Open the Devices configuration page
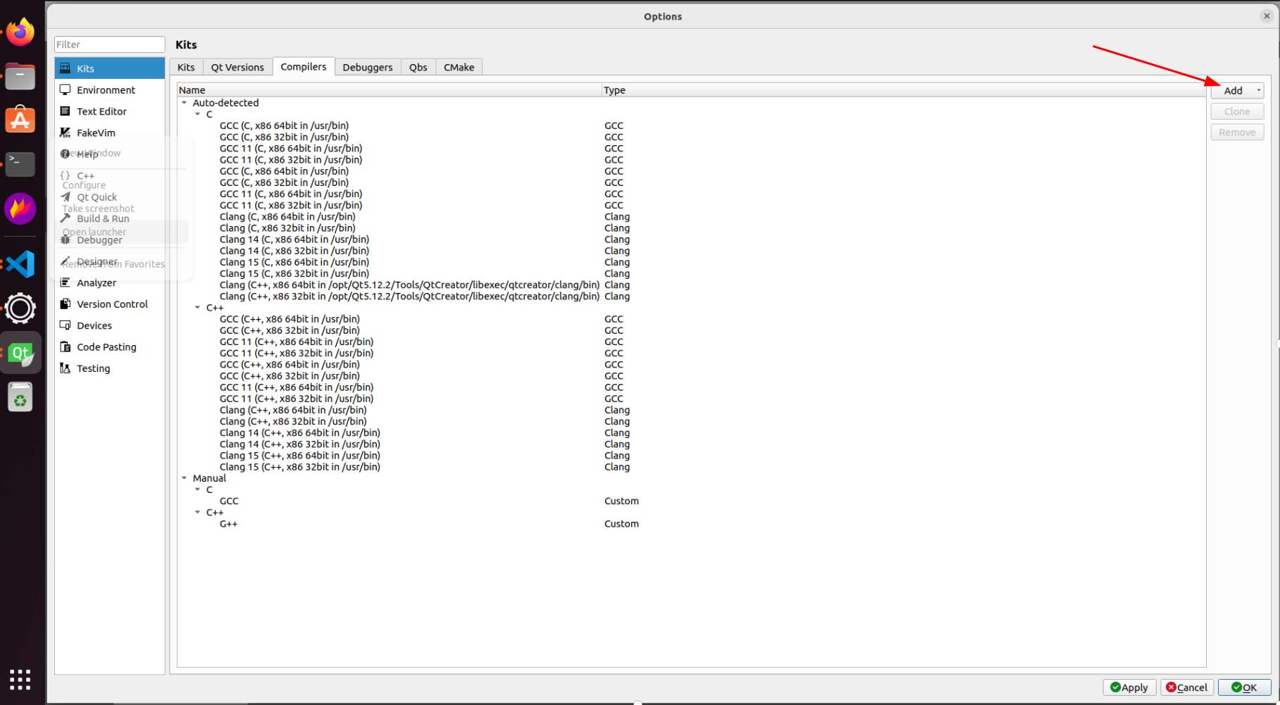Image resolution: width=1280 pixels, height=705 pixels. [x=92, y=325]
